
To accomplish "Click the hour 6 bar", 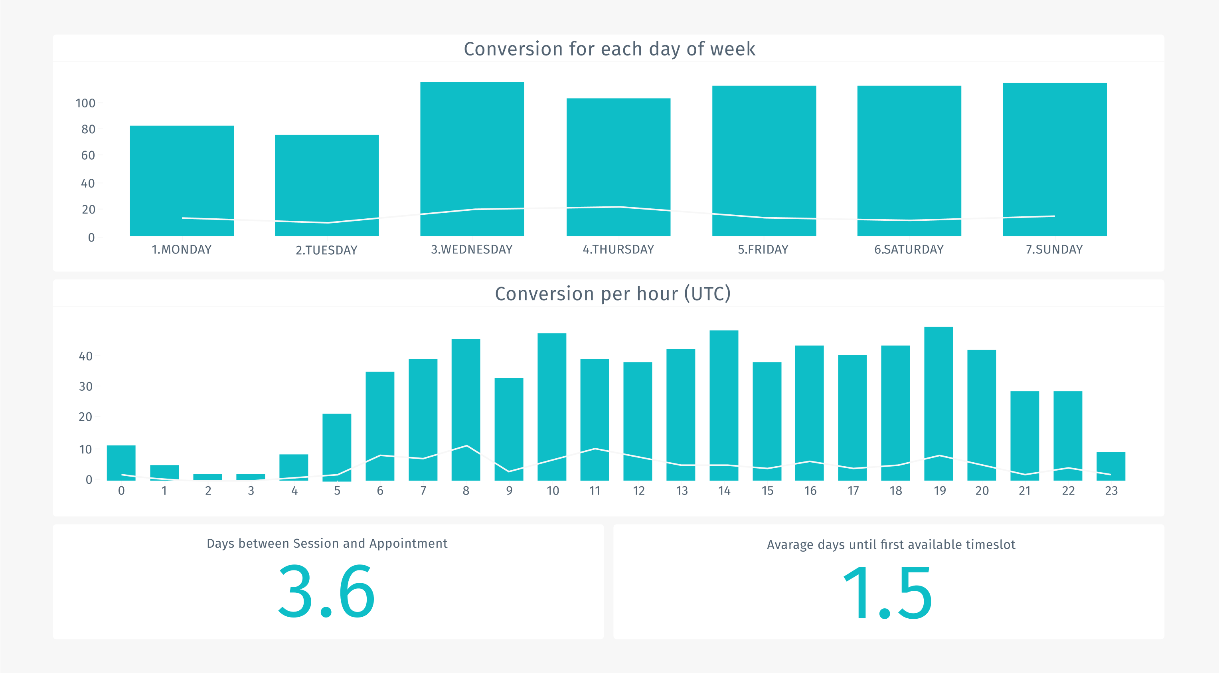I will coord(380,426).
